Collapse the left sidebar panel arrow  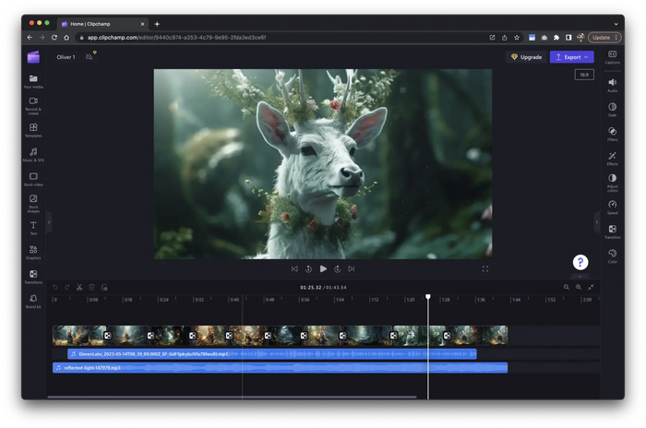(49, 221)
